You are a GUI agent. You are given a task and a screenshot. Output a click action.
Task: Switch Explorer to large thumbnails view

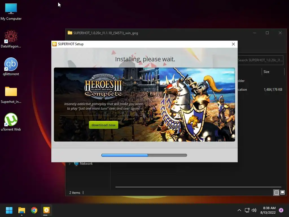[x=283, y=193]
